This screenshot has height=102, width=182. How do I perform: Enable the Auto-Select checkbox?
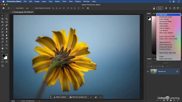pos(15,8)
